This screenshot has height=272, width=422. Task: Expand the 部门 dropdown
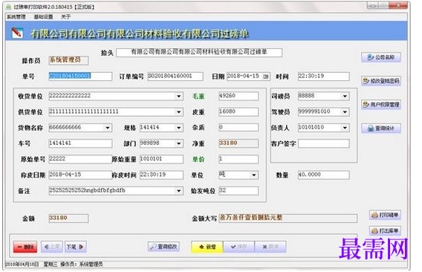179,143
